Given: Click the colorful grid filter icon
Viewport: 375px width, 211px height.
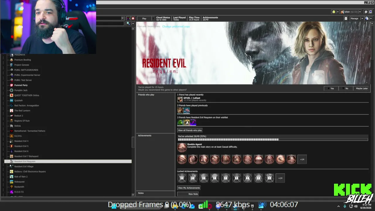Looking at the screenshot, I should 128,18.
